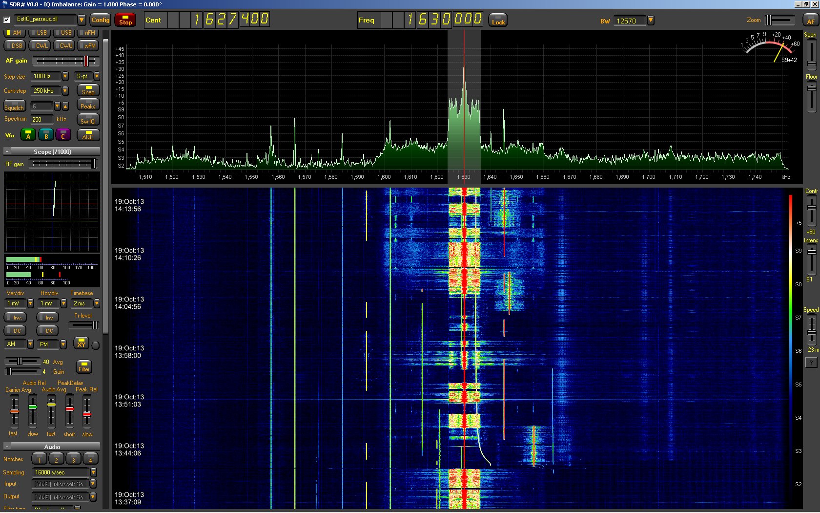Viewport: 820px width, 513px height.
Task: Select the purple VFO C button
Action: click(x=63, y=135)
